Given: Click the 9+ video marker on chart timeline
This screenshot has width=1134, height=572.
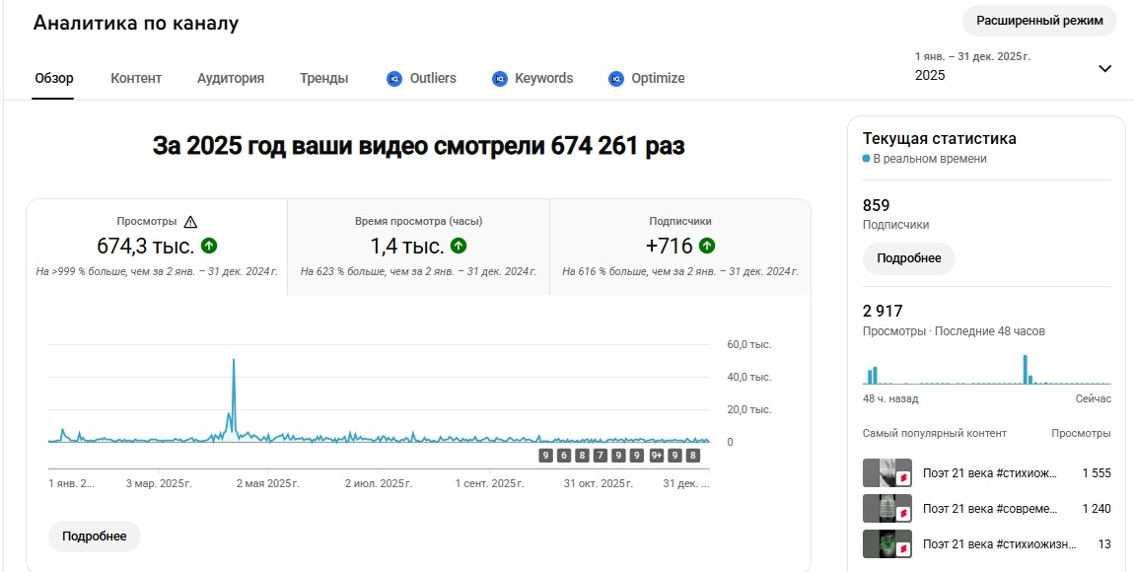Looking at the screenshot, I should point(657,456).
